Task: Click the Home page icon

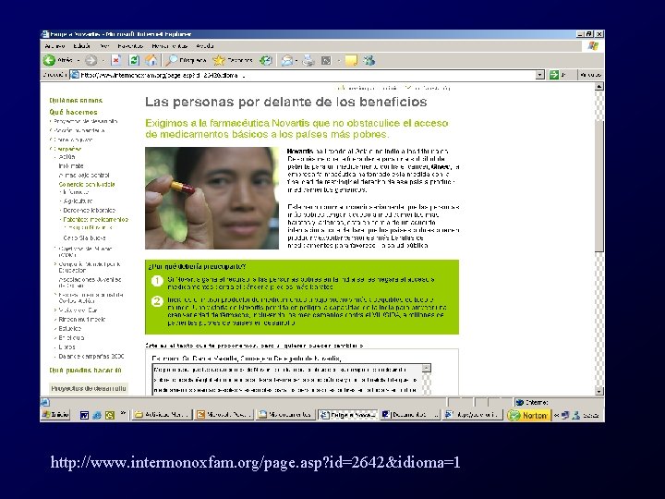Action: pos(151,61)
